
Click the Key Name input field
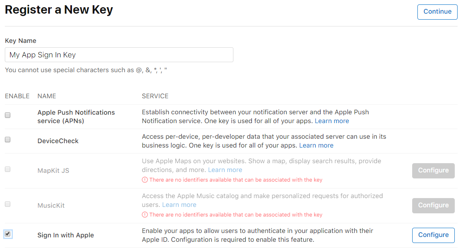coord(119,55)
